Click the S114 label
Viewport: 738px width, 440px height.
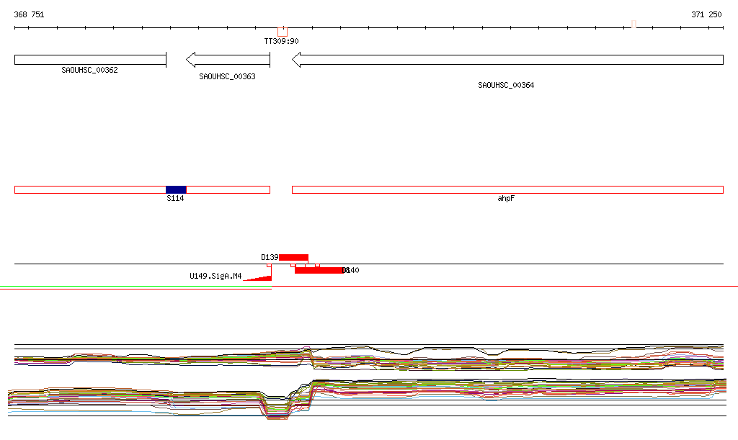(176, 198)
